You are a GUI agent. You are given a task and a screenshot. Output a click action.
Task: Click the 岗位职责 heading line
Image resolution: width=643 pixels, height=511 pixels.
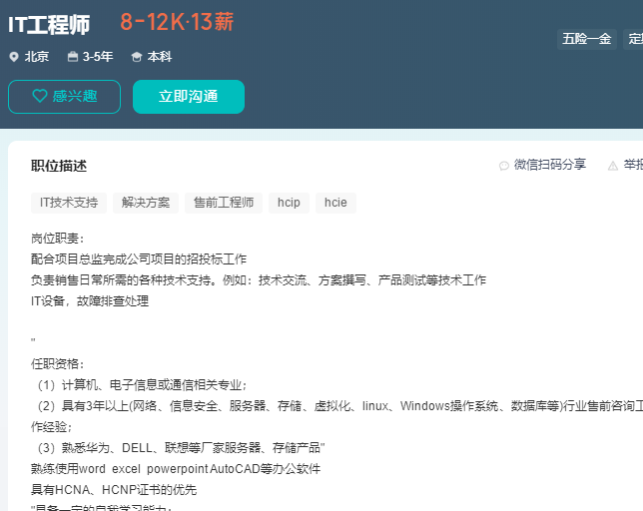(x=58, y=239)
